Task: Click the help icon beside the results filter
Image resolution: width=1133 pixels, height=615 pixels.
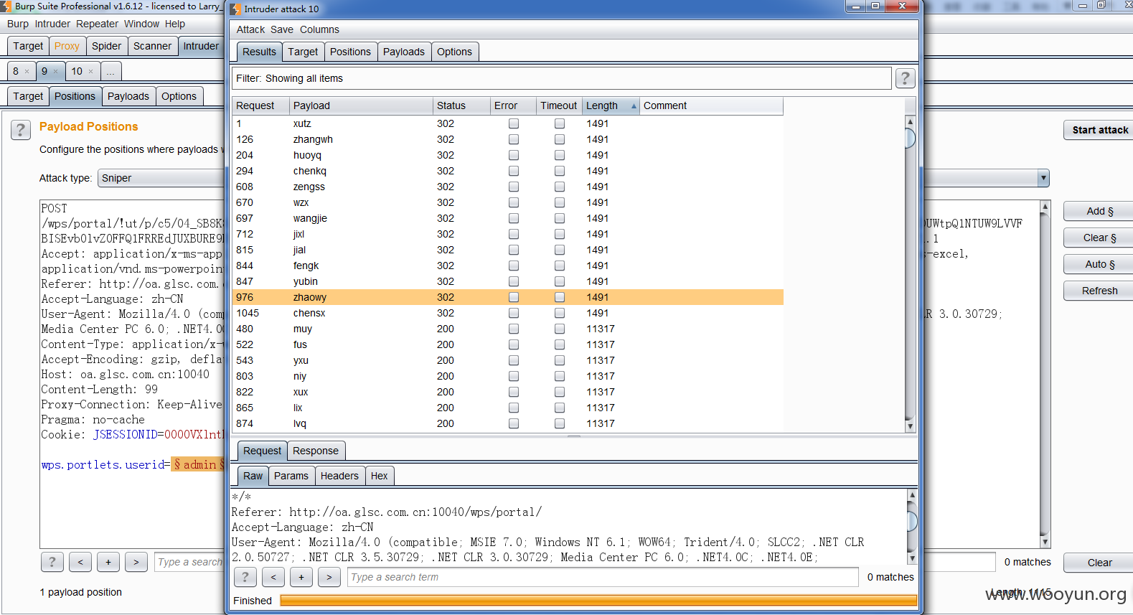Action: [905, 78]
